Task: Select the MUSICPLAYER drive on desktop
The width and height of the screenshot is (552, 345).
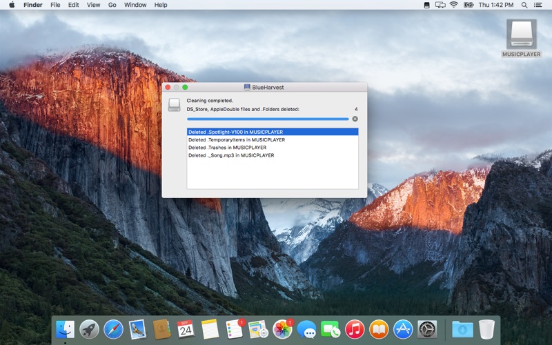Action: click(521, 37)
